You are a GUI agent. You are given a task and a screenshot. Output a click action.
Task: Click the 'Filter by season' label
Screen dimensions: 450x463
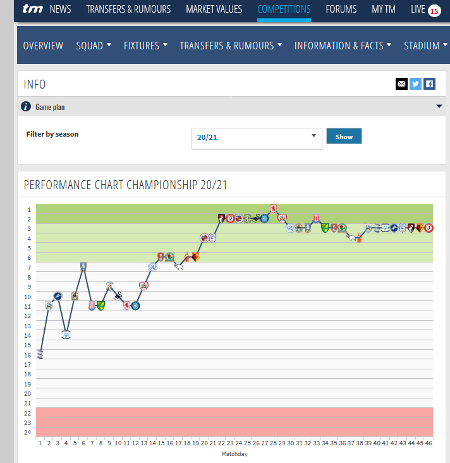(x=52, y=134)
